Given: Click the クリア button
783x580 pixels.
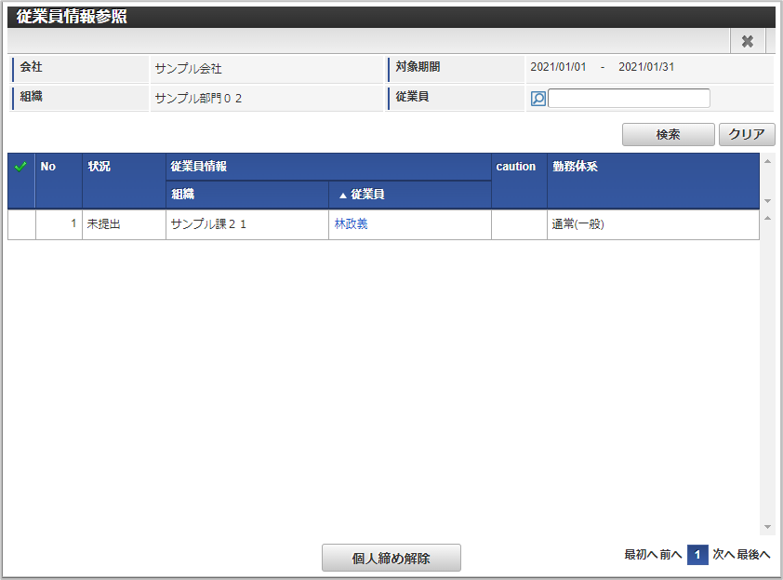Looking at the screenshot, I should point(747,134).
